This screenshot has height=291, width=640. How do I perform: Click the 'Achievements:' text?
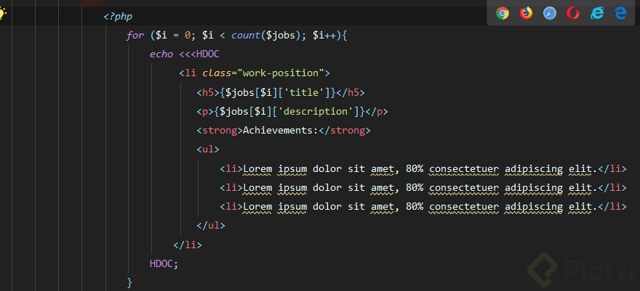281,130
